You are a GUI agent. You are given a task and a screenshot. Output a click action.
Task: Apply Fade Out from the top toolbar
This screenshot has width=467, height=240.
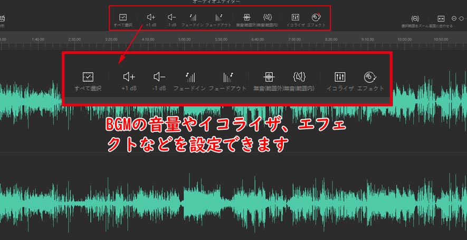coord(218,18)
